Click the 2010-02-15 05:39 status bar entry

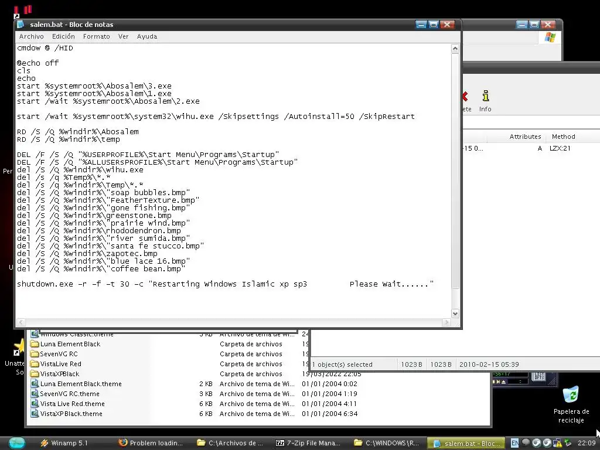489,364
